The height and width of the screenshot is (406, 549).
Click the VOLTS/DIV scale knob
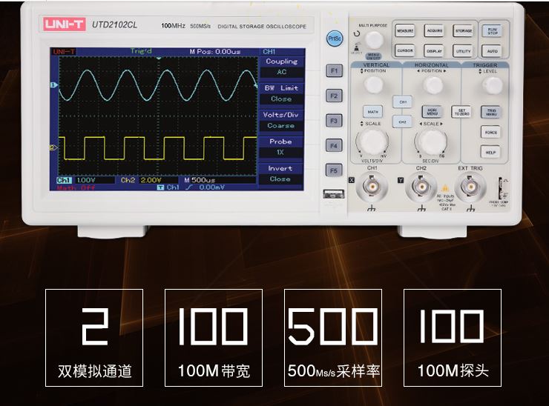[x=372, y=142]
